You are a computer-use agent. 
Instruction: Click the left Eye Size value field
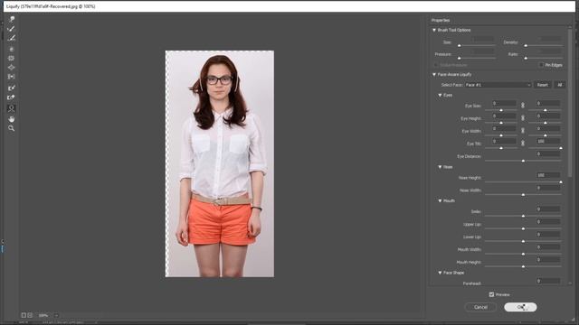pos(504,103)
